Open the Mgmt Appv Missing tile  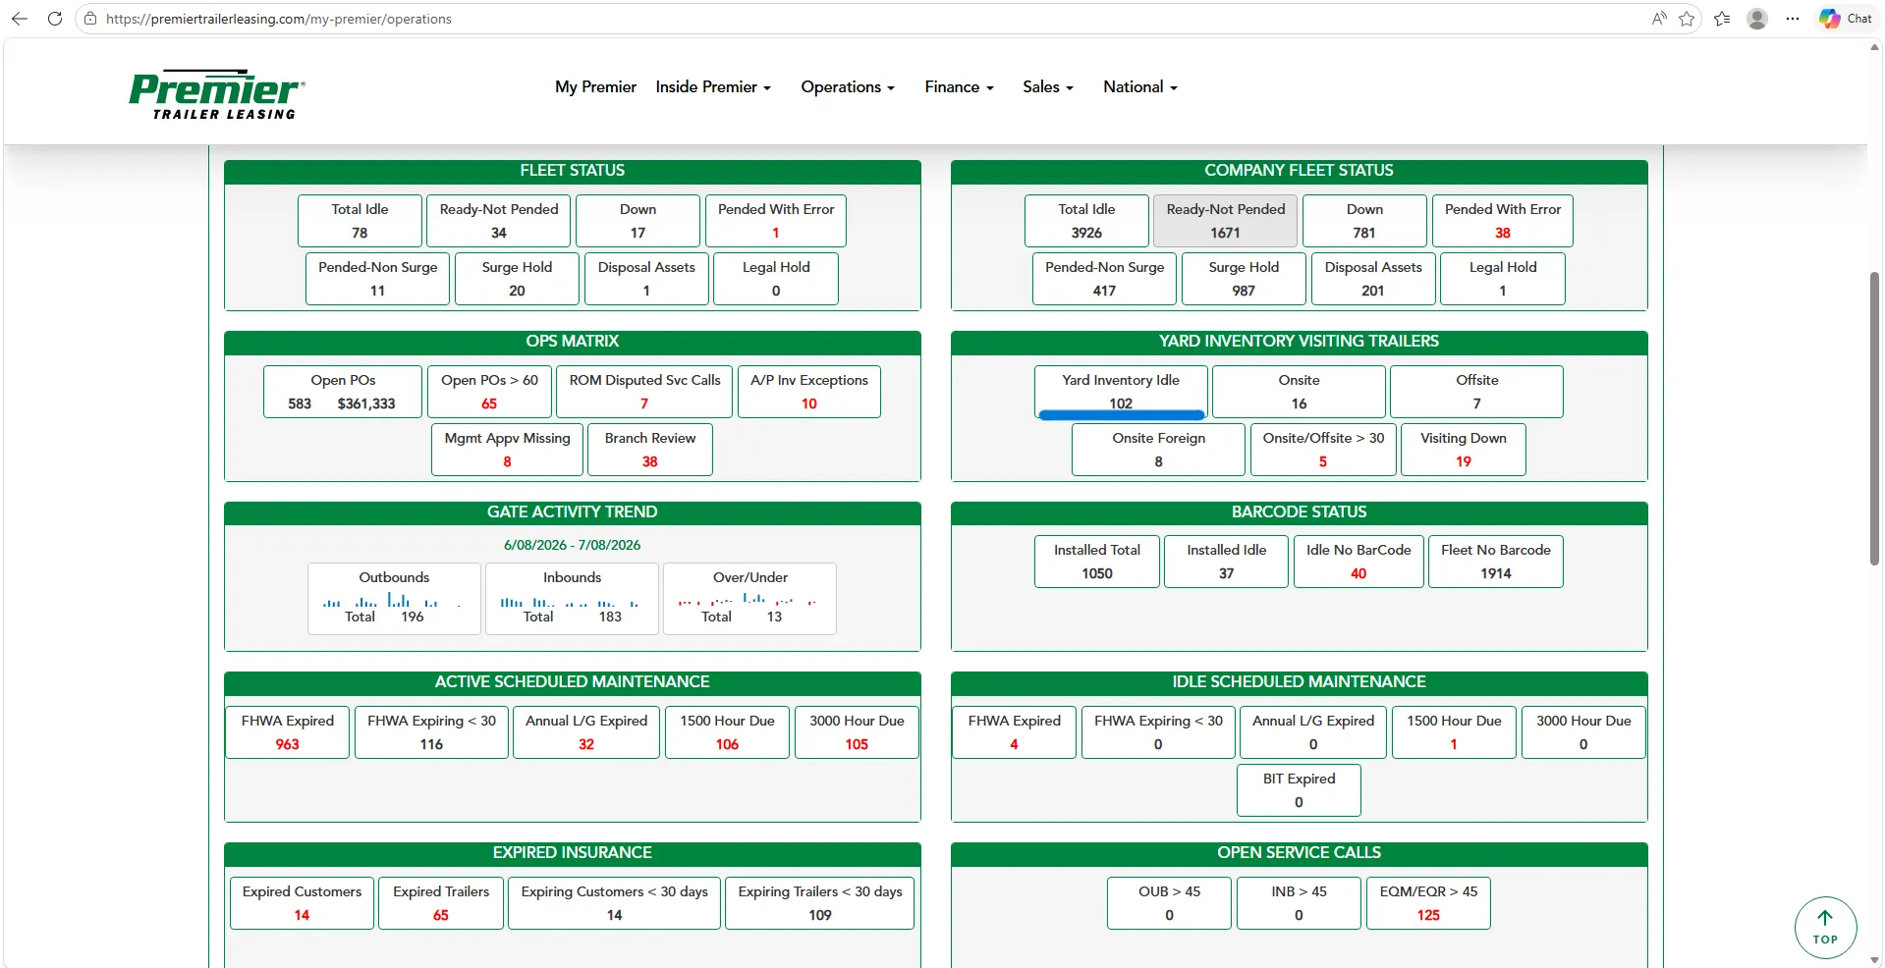[507, 450]
